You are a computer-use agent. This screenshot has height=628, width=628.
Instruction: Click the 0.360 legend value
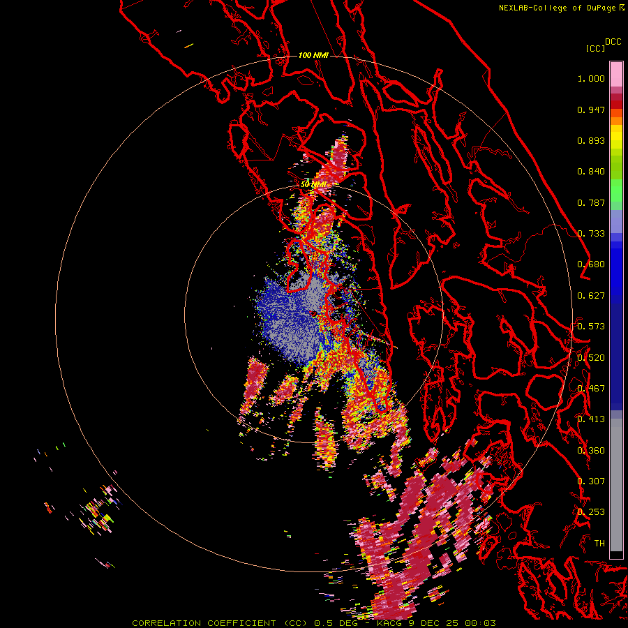click(x=591, y=451)
